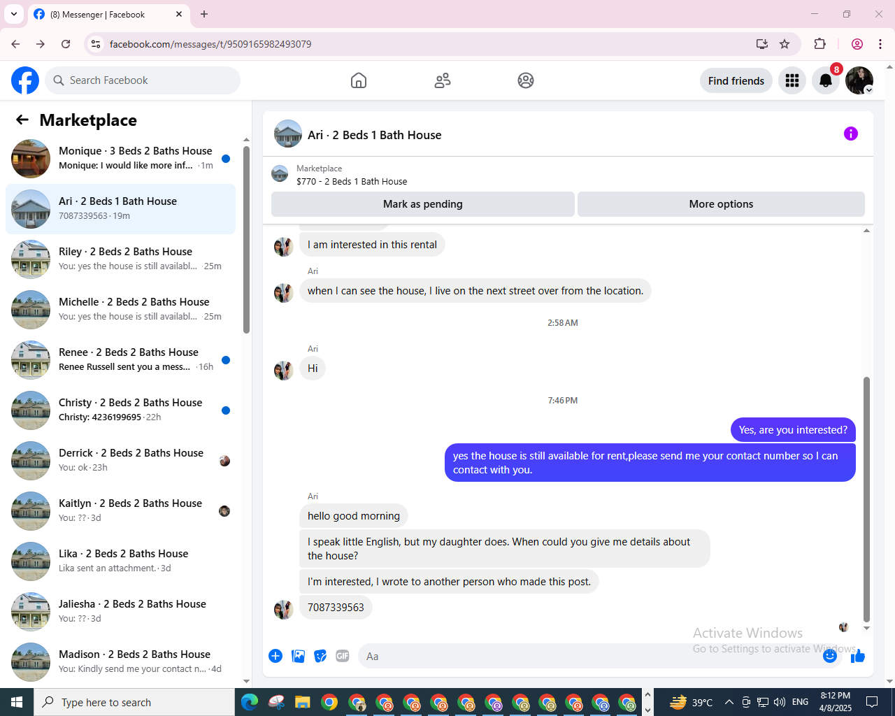This screenshot has height=716, width=895.
Task: Reload the page in the browser
Action: pos(66,44)
